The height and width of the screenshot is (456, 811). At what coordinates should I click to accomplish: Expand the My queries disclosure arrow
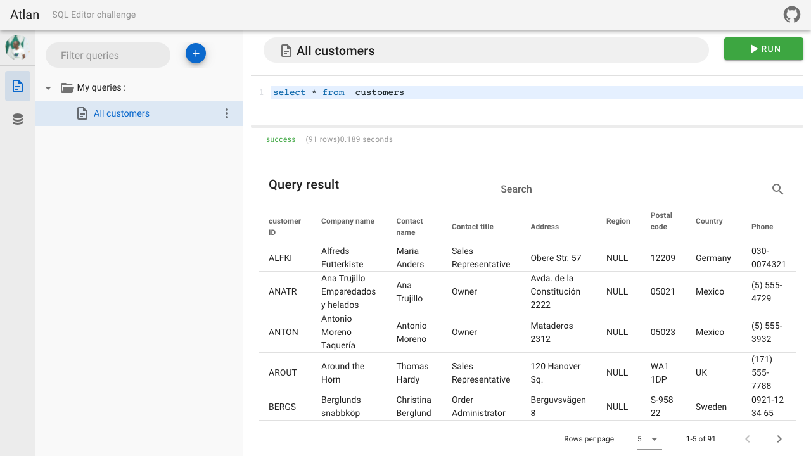48,88
